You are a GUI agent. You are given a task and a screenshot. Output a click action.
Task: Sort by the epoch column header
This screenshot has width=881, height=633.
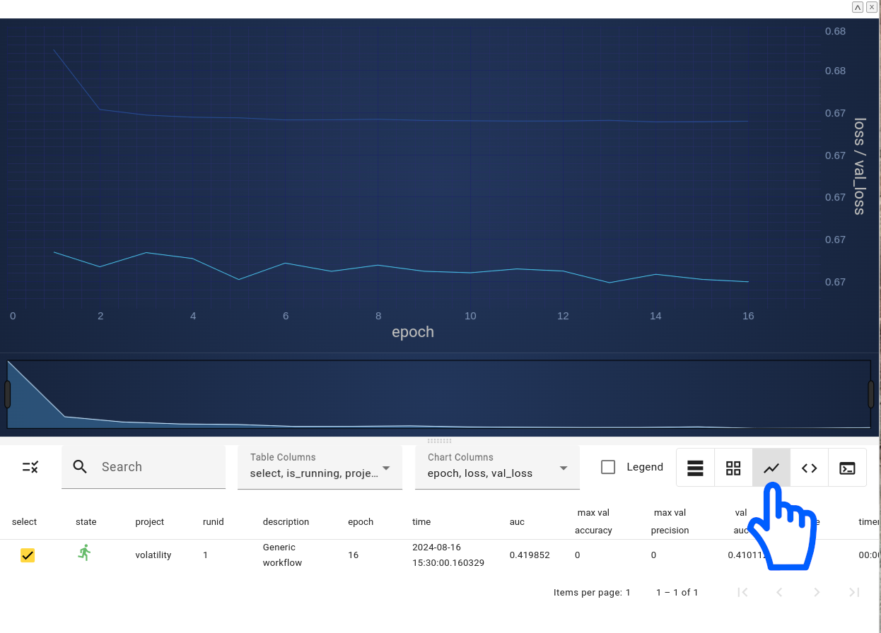pyautogui.click(x=361, y=521)
